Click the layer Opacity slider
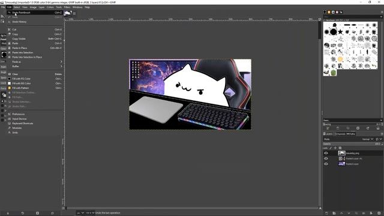The image size is (384, 216). tap(352, 144)
